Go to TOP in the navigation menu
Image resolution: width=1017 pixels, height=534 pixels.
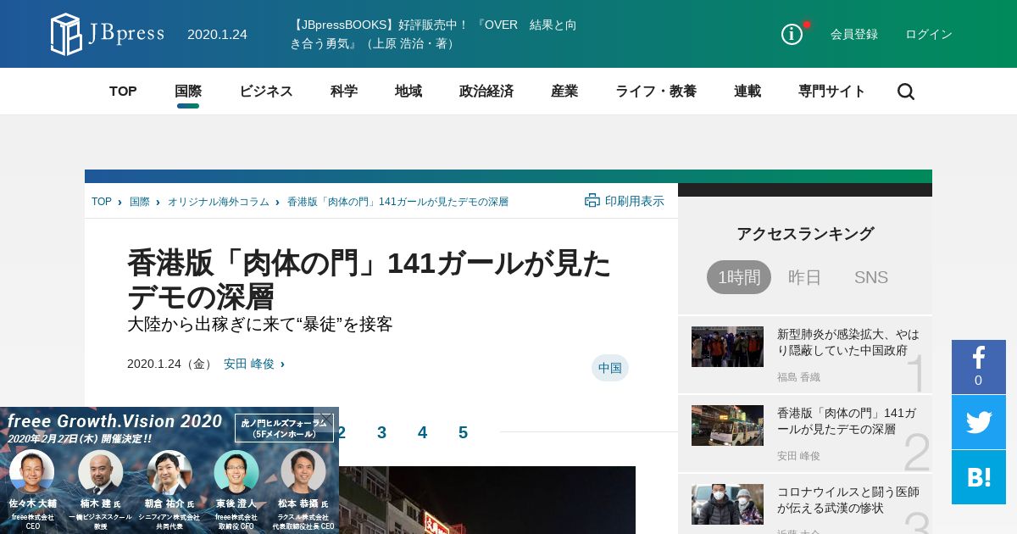pos(123,92)
